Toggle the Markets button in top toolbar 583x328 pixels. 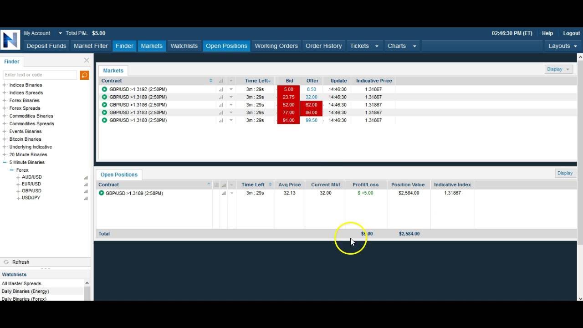tap(152, 46)
